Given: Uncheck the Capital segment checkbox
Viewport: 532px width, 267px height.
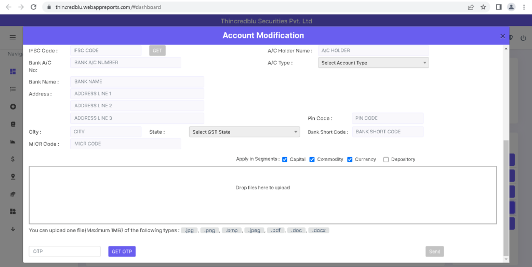Looking at the screenshot, I should (x=285, y=159).
